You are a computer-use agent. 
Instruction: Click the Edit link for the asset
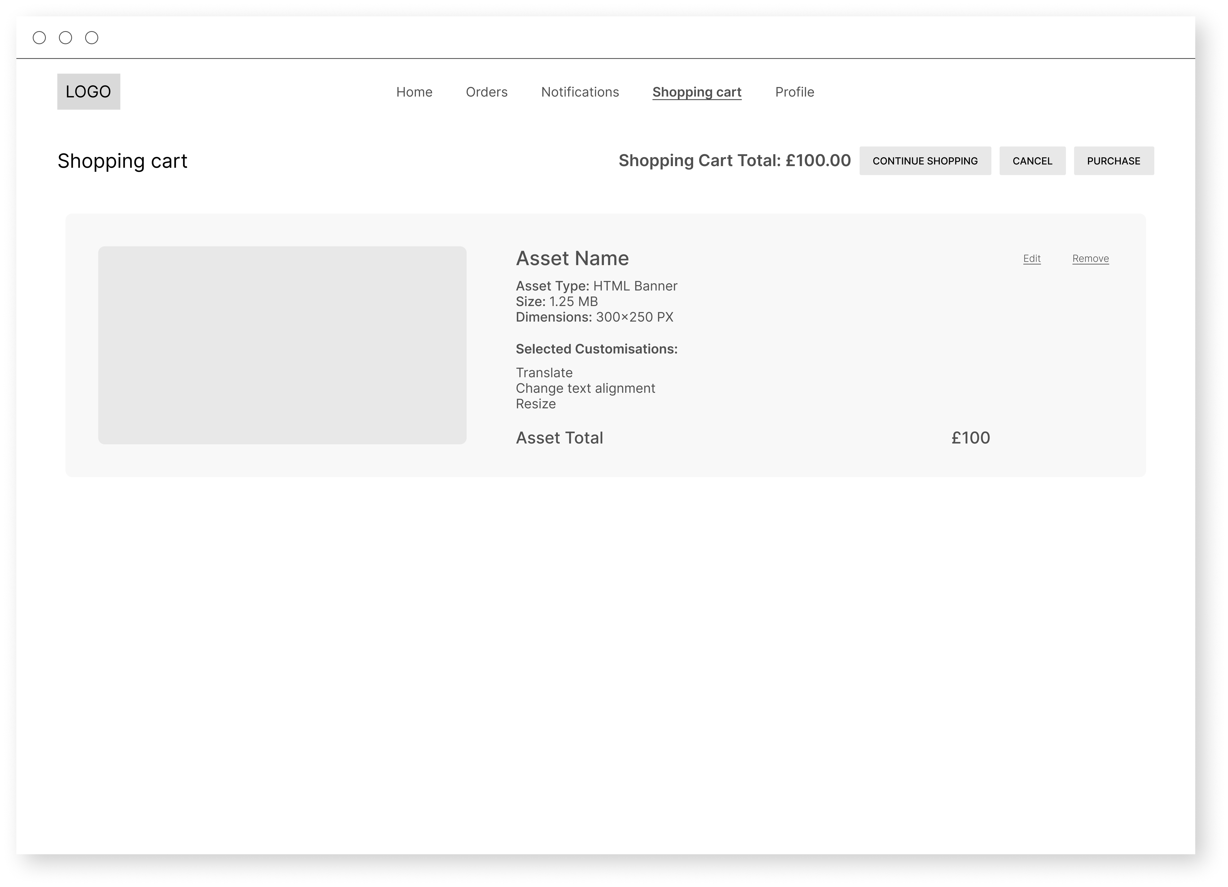pos(1032,259)
